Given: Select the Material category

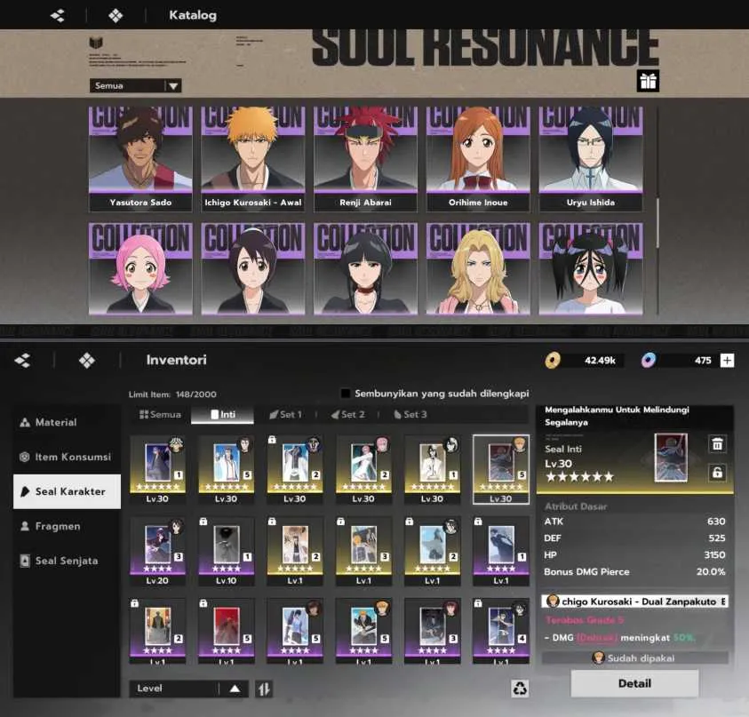Looking at the screenshot, I should click(x=67, y=422).
